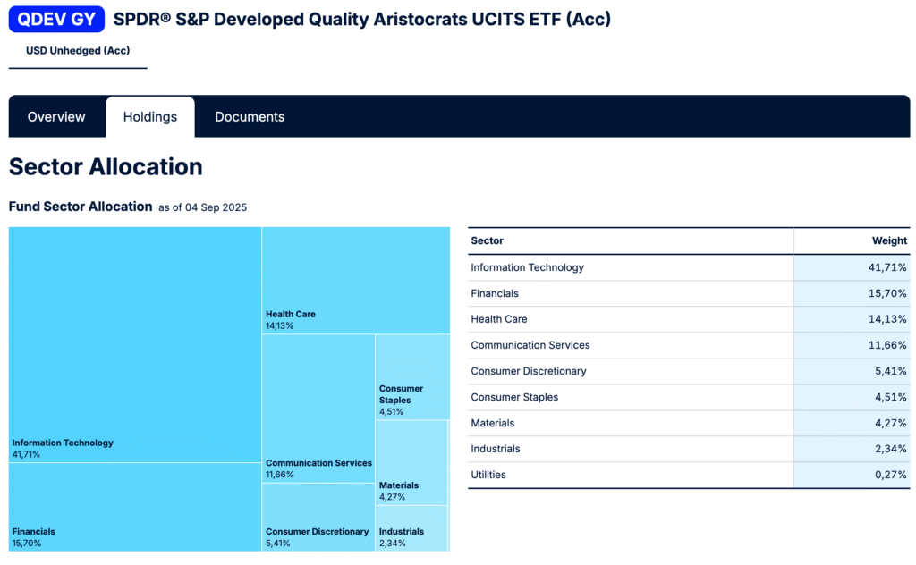The image size is (916, 565).
Task: Click the Health Care treemap tile
Action: (x=356, y=280)
